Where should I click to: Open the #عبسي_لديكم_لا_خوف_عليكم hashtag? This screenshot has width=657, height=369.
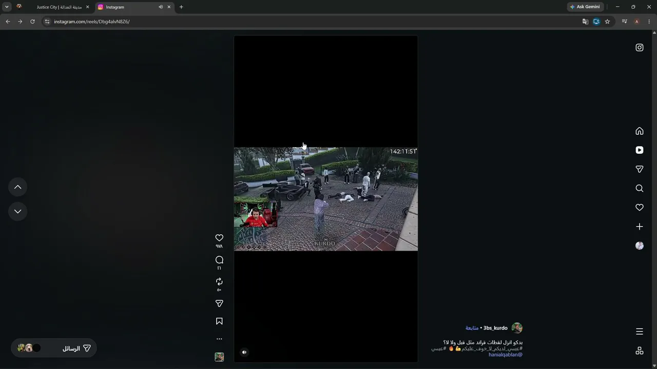click(x=491, y=348)
